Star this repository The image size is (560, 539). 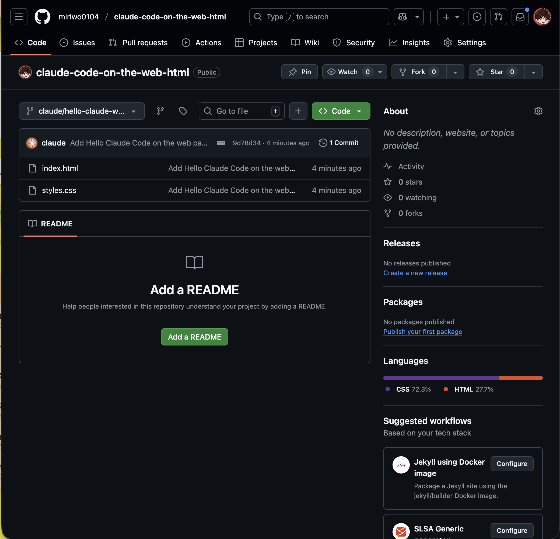coord(496,72)
